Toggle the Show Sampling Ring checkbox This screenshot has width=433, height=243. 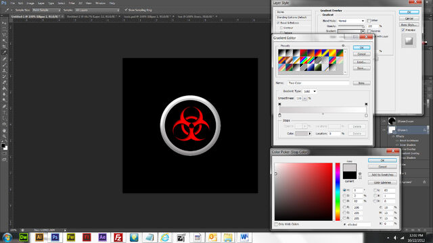pyautogui.click(x=126, y=10)
